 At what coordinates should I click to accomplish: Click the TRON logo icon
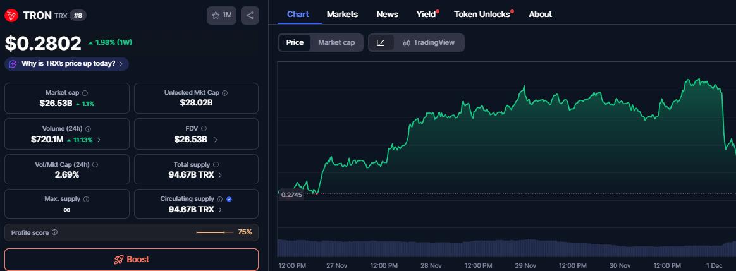pyautogui.click(x=12, y=15)
